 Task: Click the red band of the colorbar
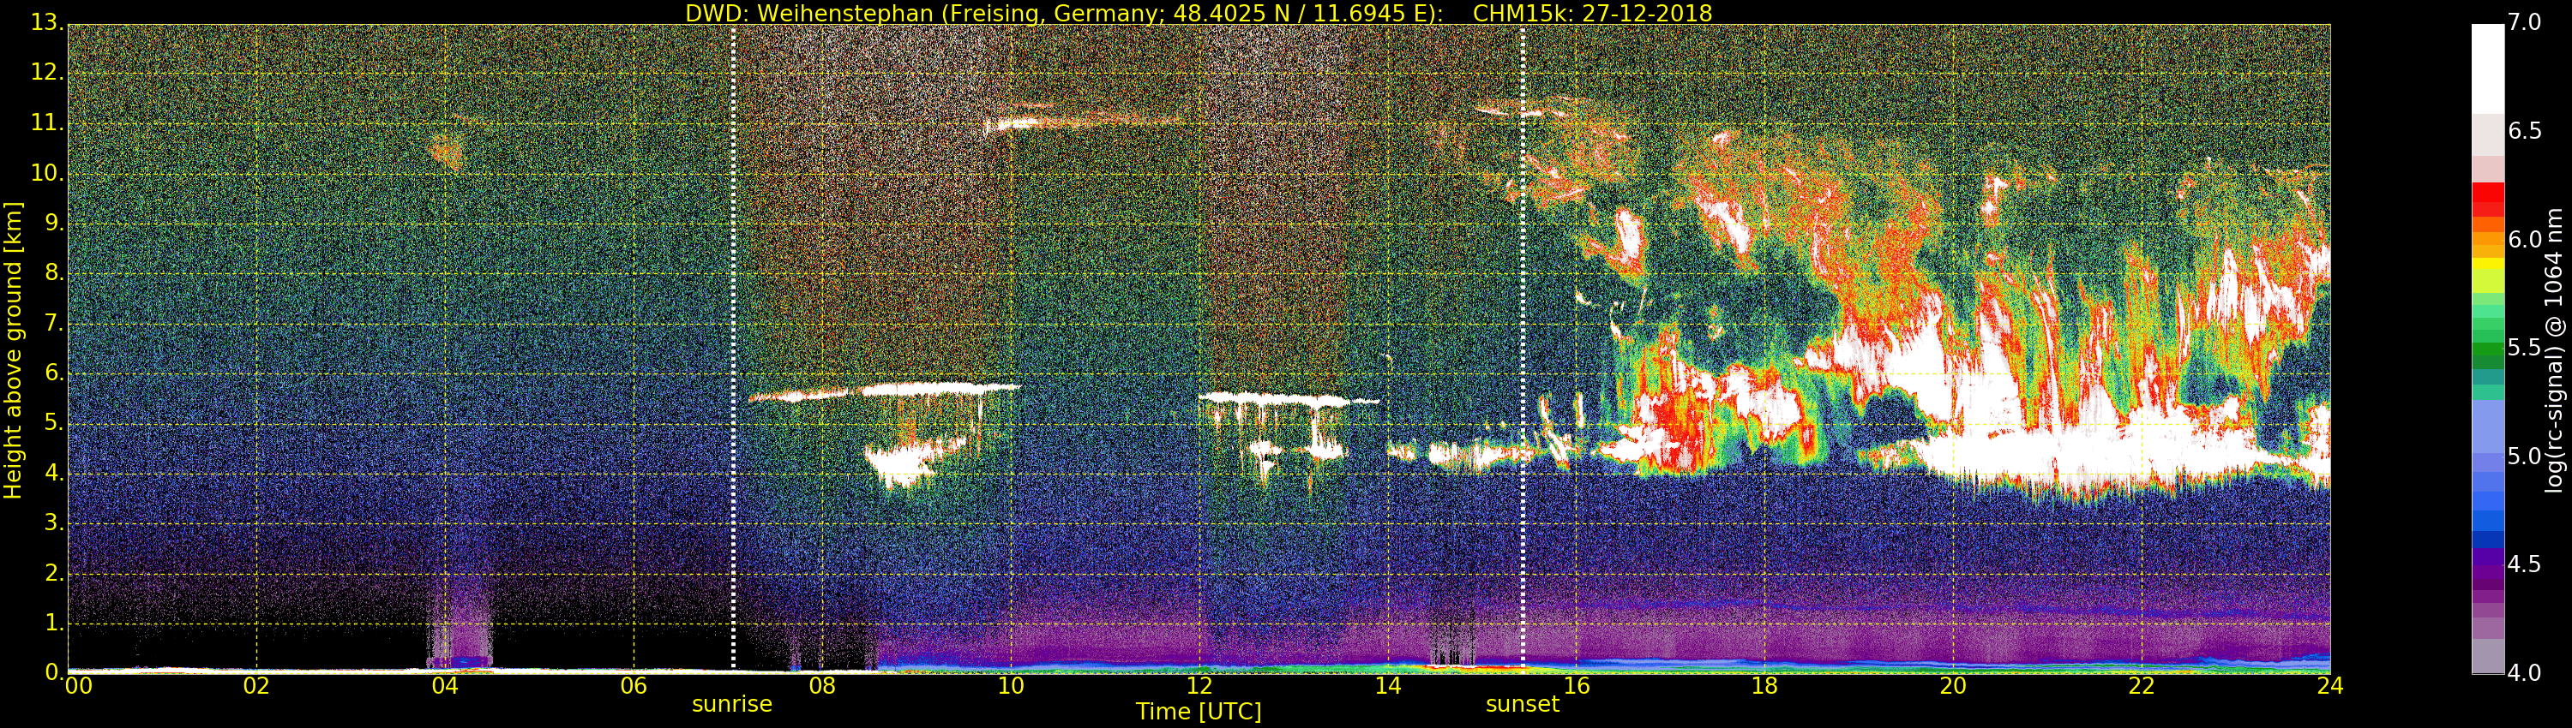coord(2487,199)
